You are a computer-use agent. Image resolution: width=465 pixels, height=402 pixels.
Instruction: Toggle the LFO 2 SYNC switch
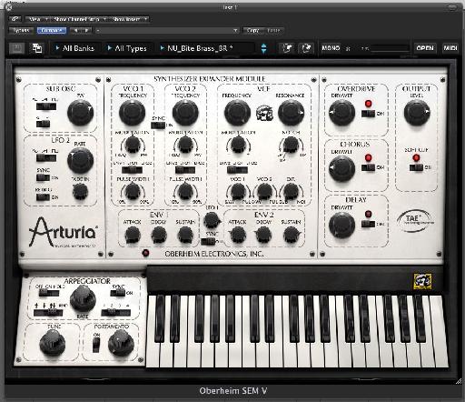[43, 177]
